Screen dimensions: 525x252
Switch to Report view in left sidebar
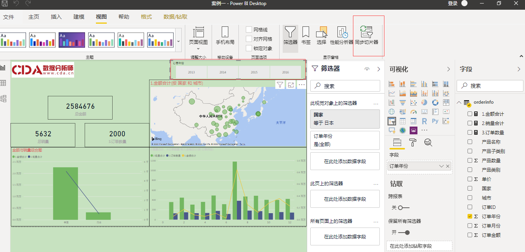click(3, 68)
